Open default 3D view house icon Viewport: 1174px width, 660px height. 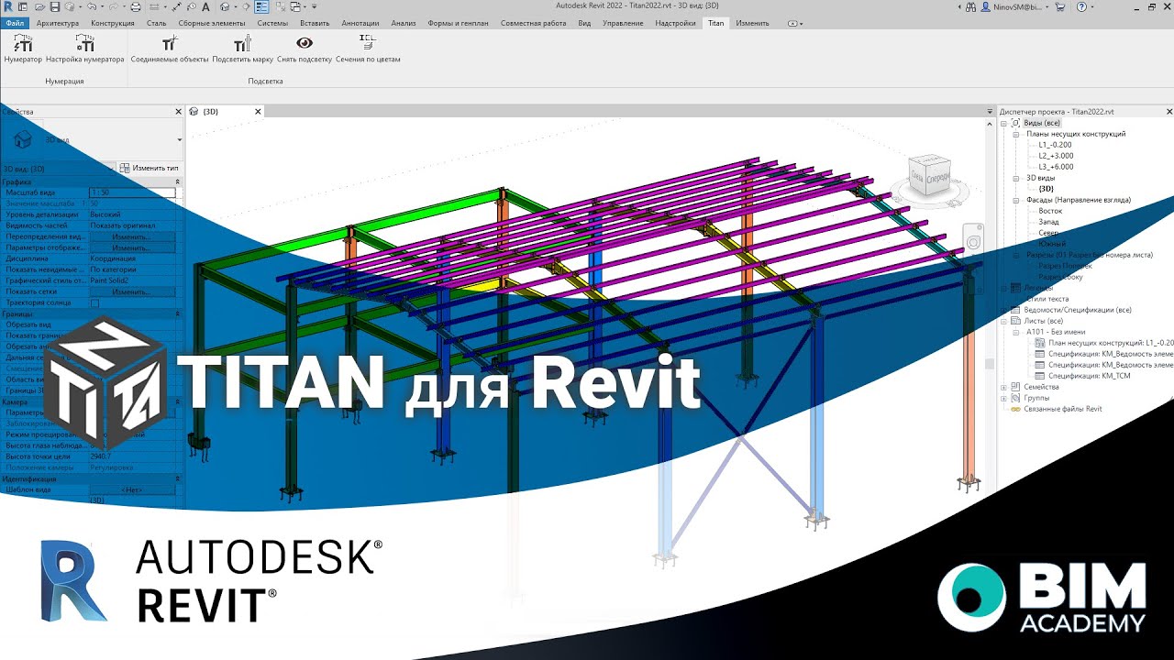tap(225, 6)
